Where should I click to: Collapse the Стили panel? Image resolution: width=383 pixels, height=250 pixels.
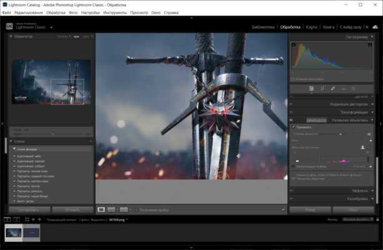pyautogui.click(x=11, y=141)
